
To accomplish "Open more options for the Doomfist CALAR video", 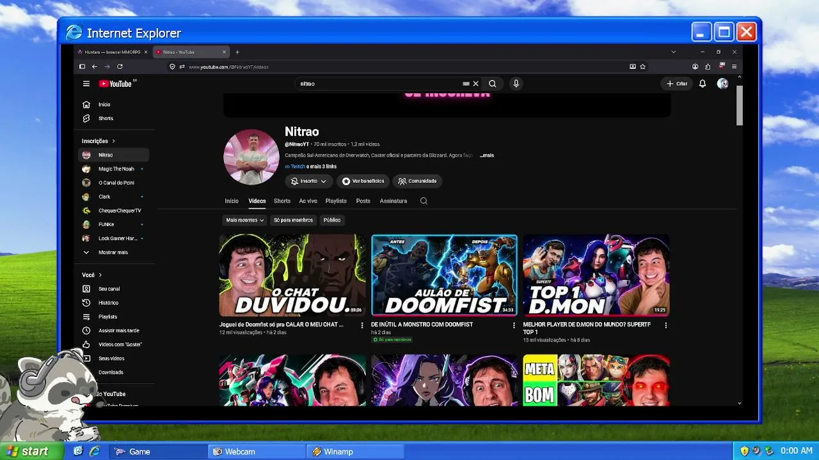I will (362, 325).
